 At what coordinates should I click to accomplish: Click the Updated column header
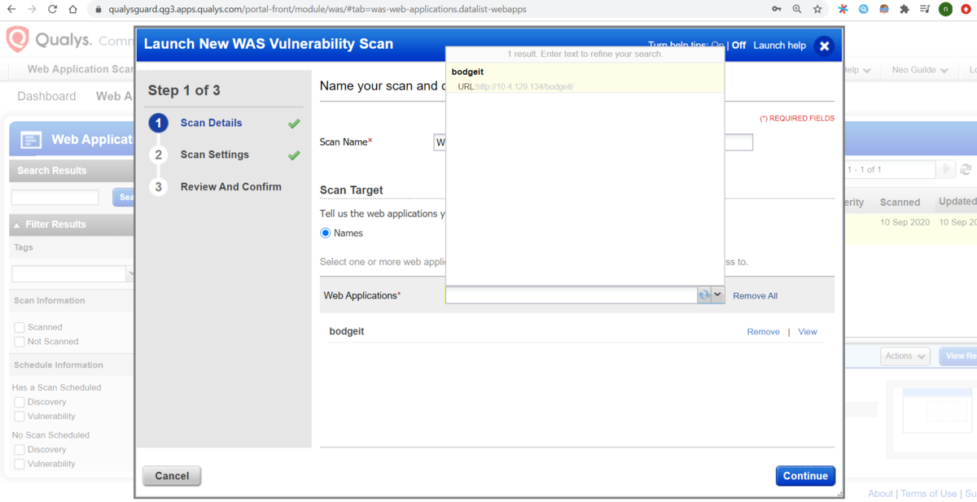point(957,202)
